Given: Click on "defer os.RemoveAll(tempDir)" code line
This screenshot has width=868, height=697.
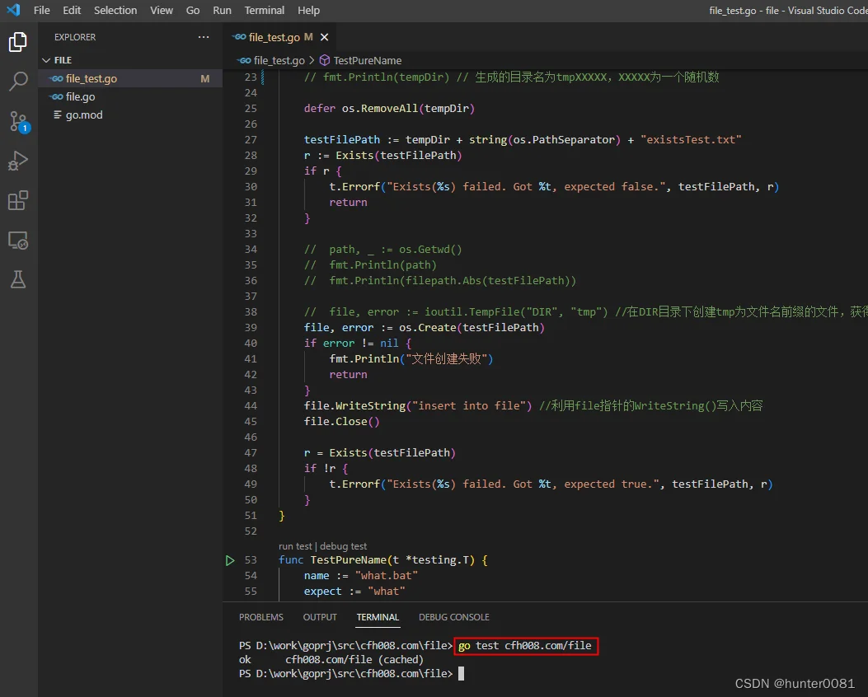Looking at the screenshot, I should tap(389, 109).
